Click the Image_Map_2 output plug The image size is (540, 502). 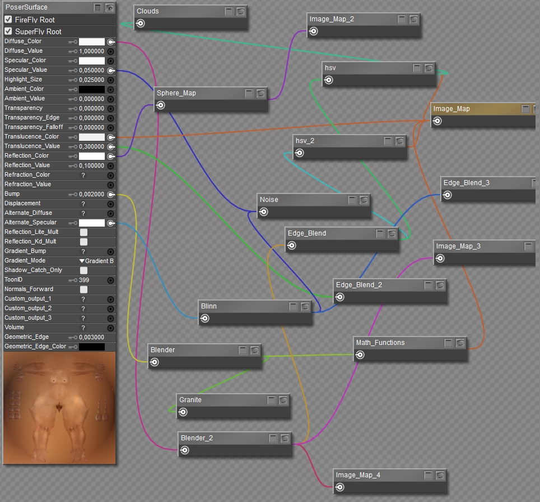click(313, 31)
